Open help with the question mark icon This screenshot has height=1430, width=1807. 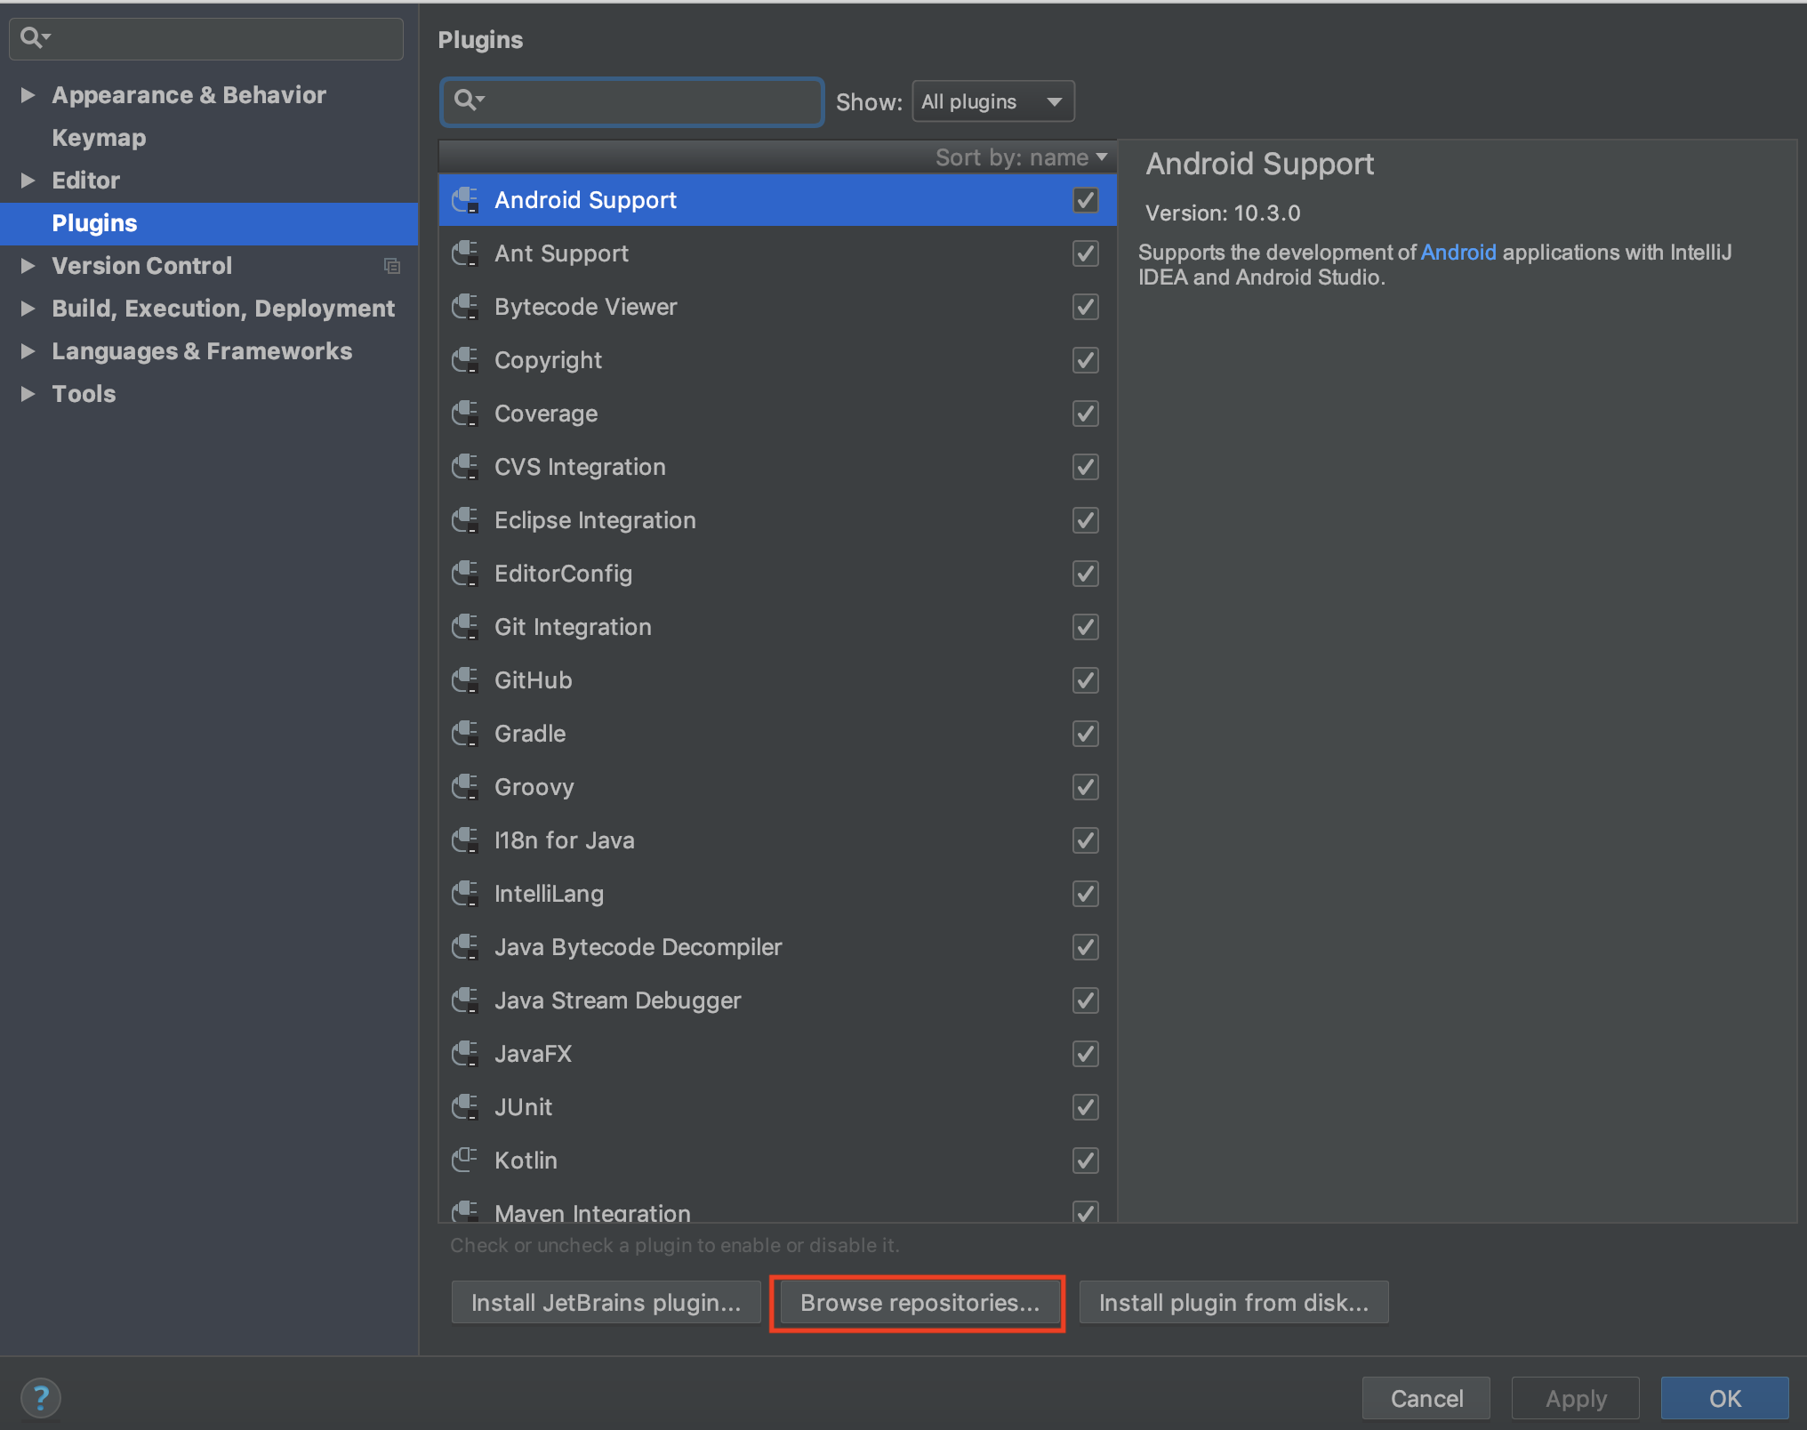[41, 1397]
